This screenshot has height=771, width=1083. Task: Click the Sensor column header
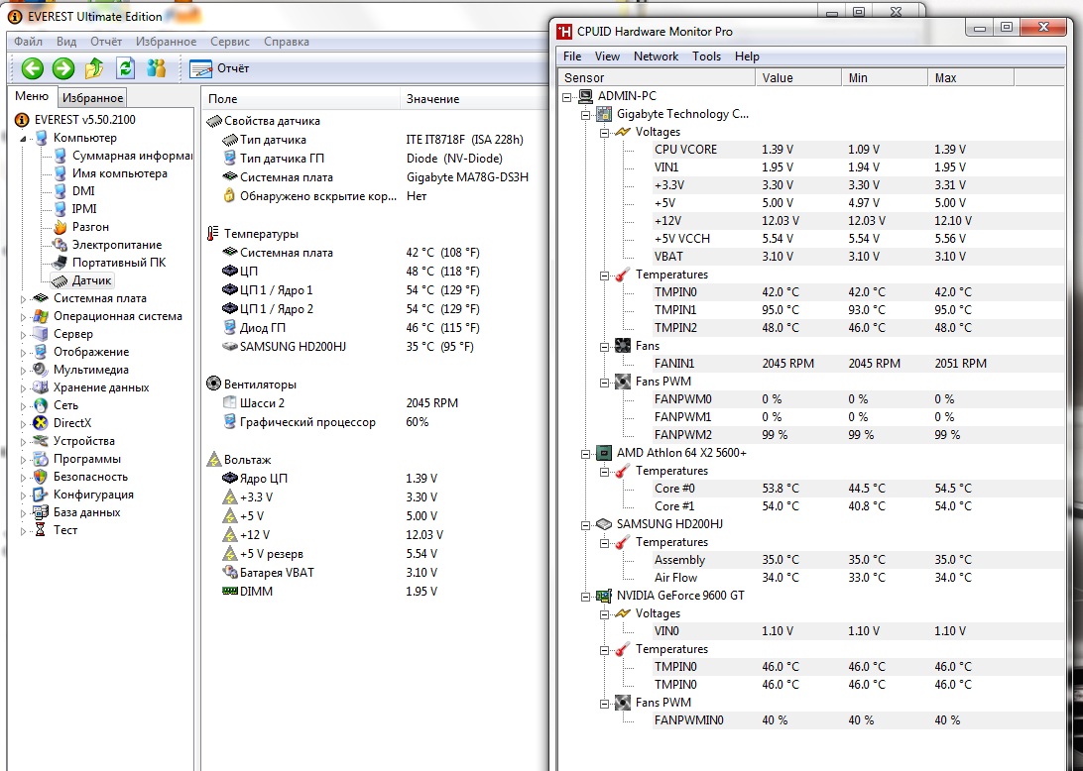[x=657, y=78]
